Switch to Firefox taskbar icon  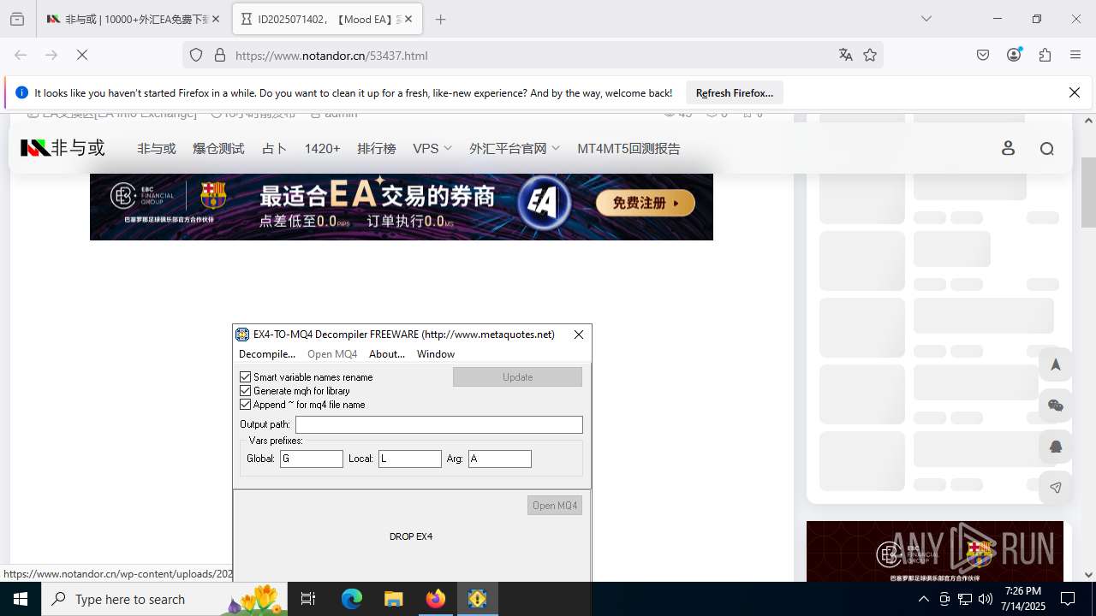tap(436, 599)
